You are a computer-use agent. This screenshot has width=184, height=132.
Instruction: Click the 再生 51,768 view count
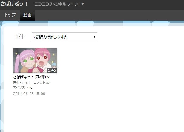click(x=21, y=83)
